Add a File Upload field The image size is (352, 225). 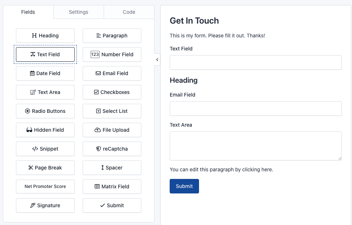click(x=112, y=130)
